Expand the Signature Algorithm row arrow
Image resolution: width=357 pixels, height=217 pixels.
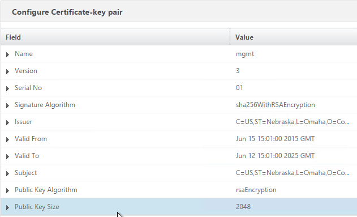pos(7,105)
